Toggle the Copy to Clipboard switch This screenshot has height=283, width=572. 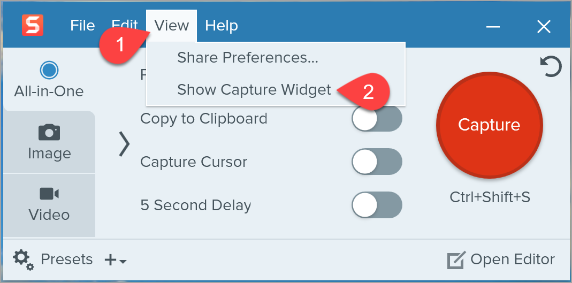click(x=377, y=119)
